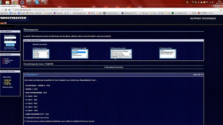Open the Google bookmark
Image resolution: width=223 pixels, height=125 pixels.
pyautogui.click(x=22, y=13)
